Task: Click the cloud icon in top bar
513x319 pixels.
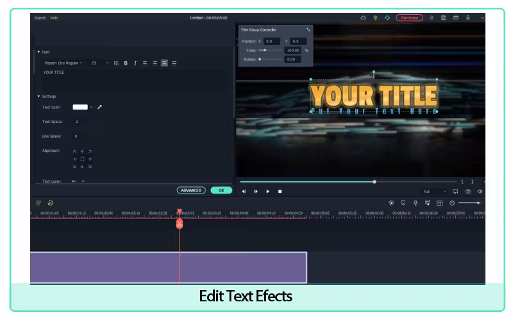Action: [363, 18]
